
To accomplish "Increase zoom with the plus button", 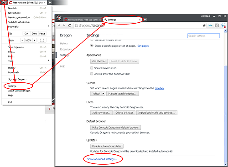I will point(35,40).
